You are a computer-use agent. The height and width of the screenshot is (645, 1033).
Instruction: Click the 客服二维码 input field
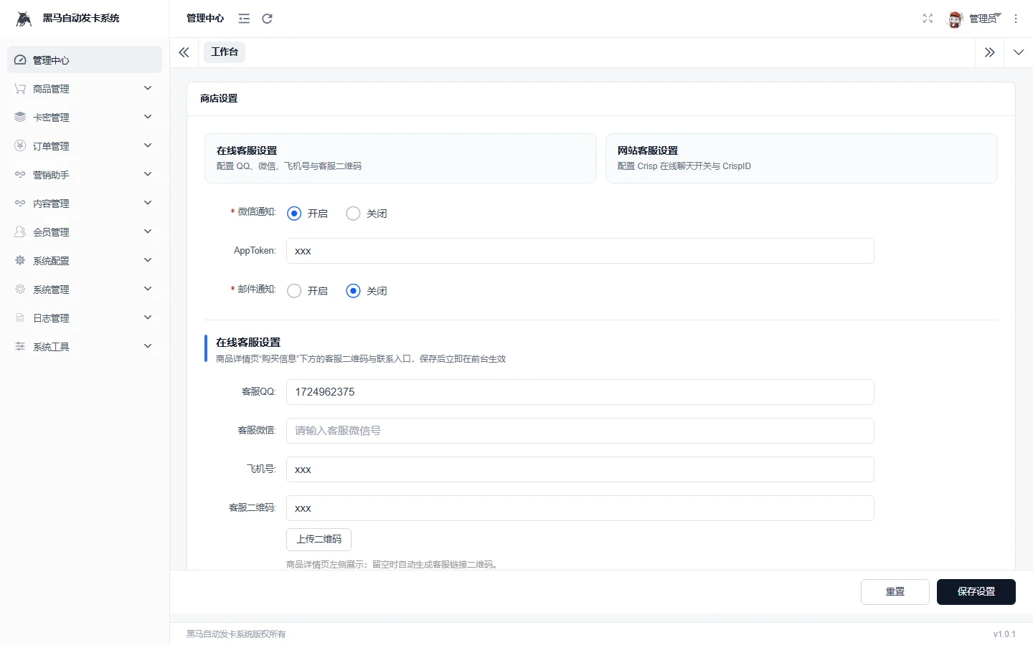580,508
